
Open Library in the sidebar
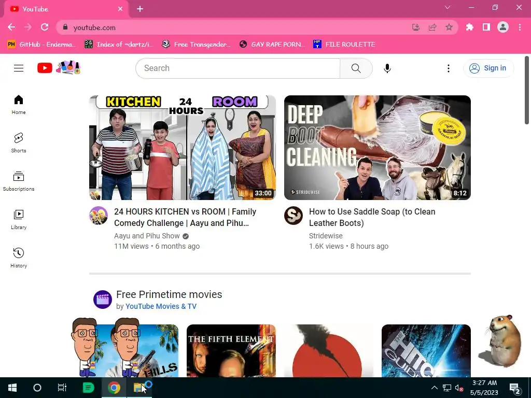pos(19,220)
